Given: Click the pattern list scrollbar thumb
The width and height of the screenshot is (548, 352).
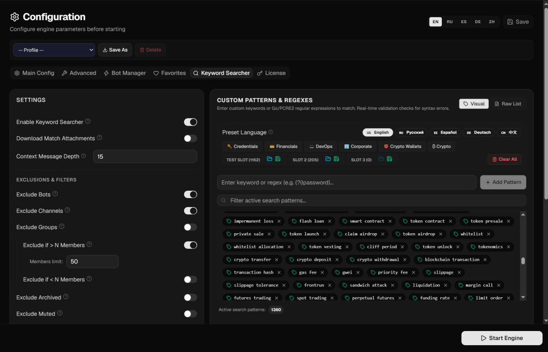Looking at the screenshot, I should click(523, 261).
